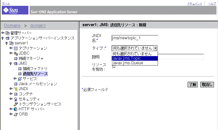Screen dimensions: 218x130
Task: Click the Java メールセッション folder icon
Action: click(x=16, y=84)
